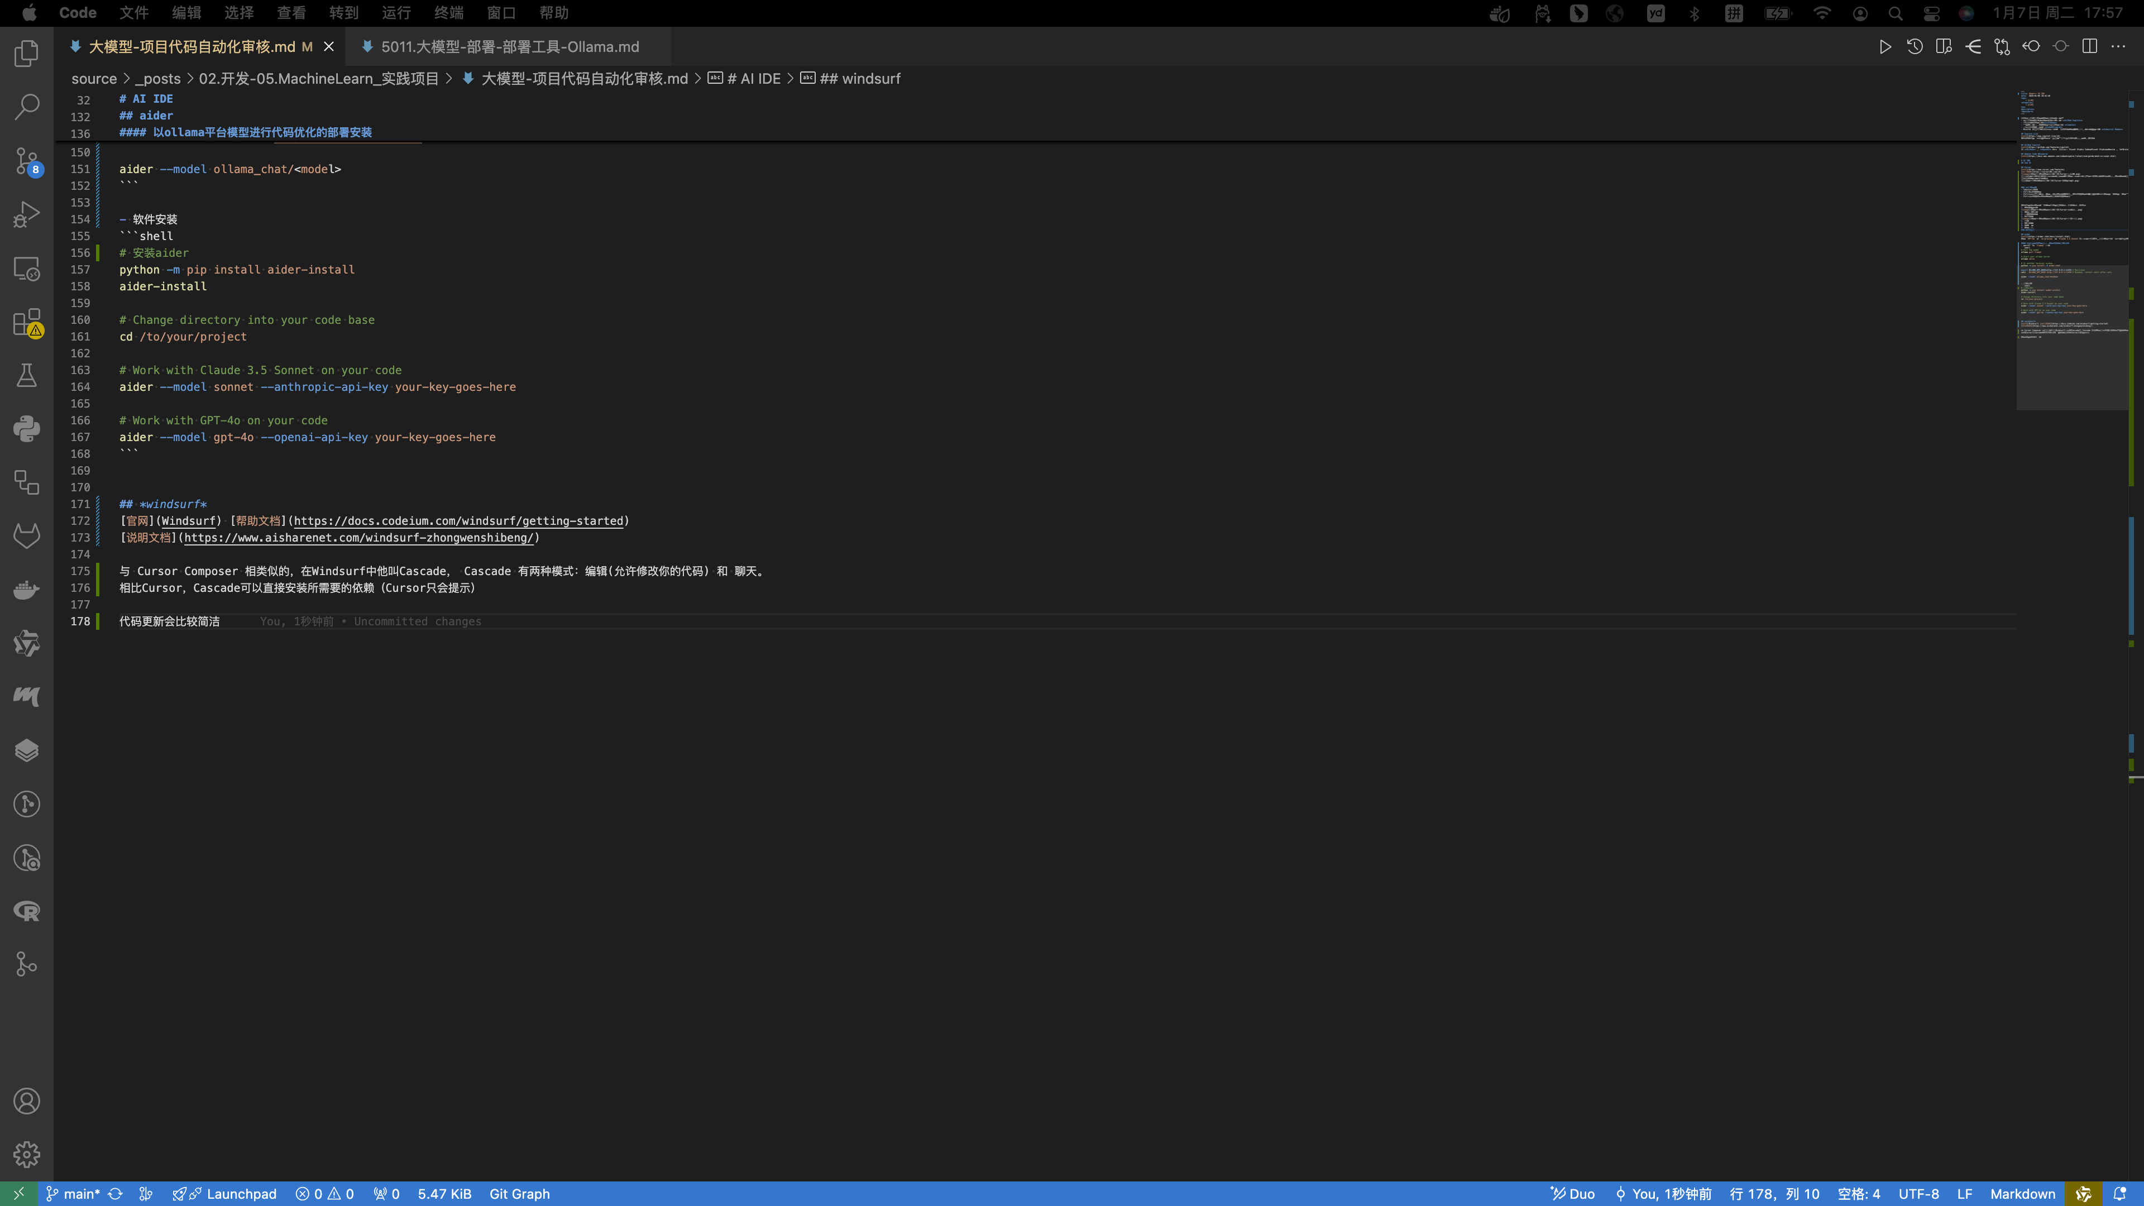Open the Extensions panel icon
Image resolution: width=2144 pixels, height=1206 pixels.
[x=27, y=322]
